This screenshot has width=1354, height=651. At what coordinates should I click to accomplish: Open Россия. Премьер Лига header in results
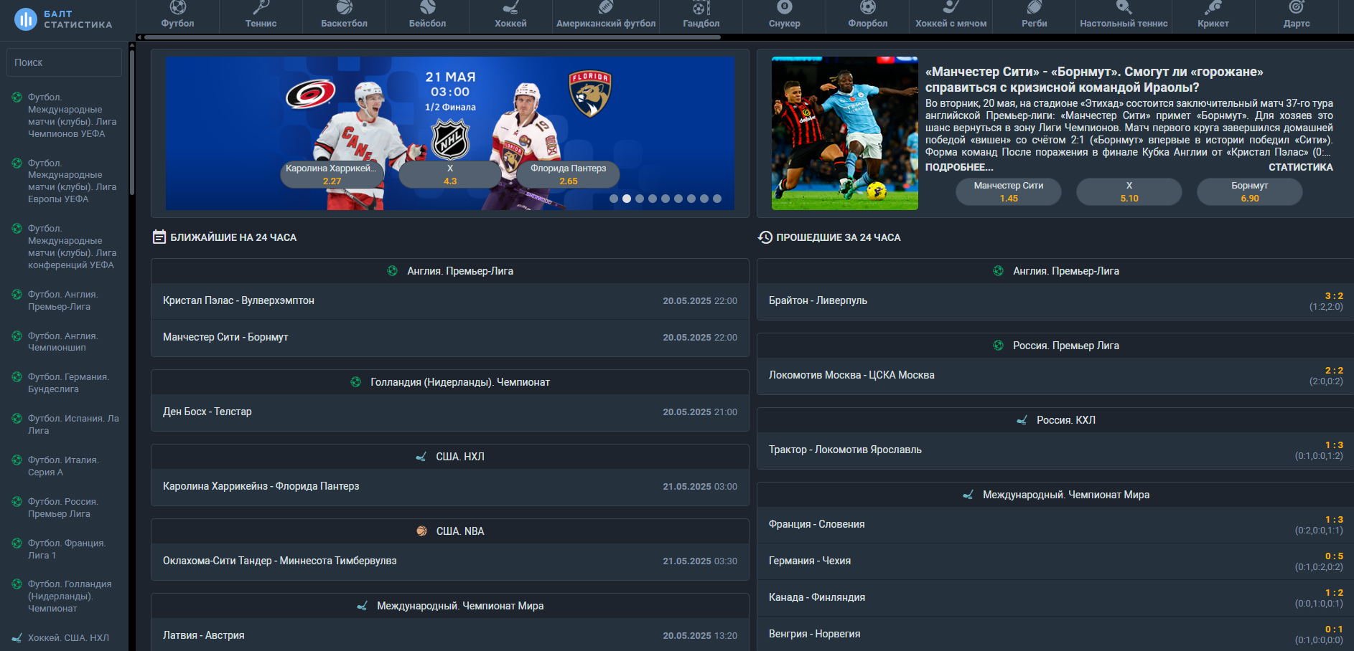point(1055,346)
